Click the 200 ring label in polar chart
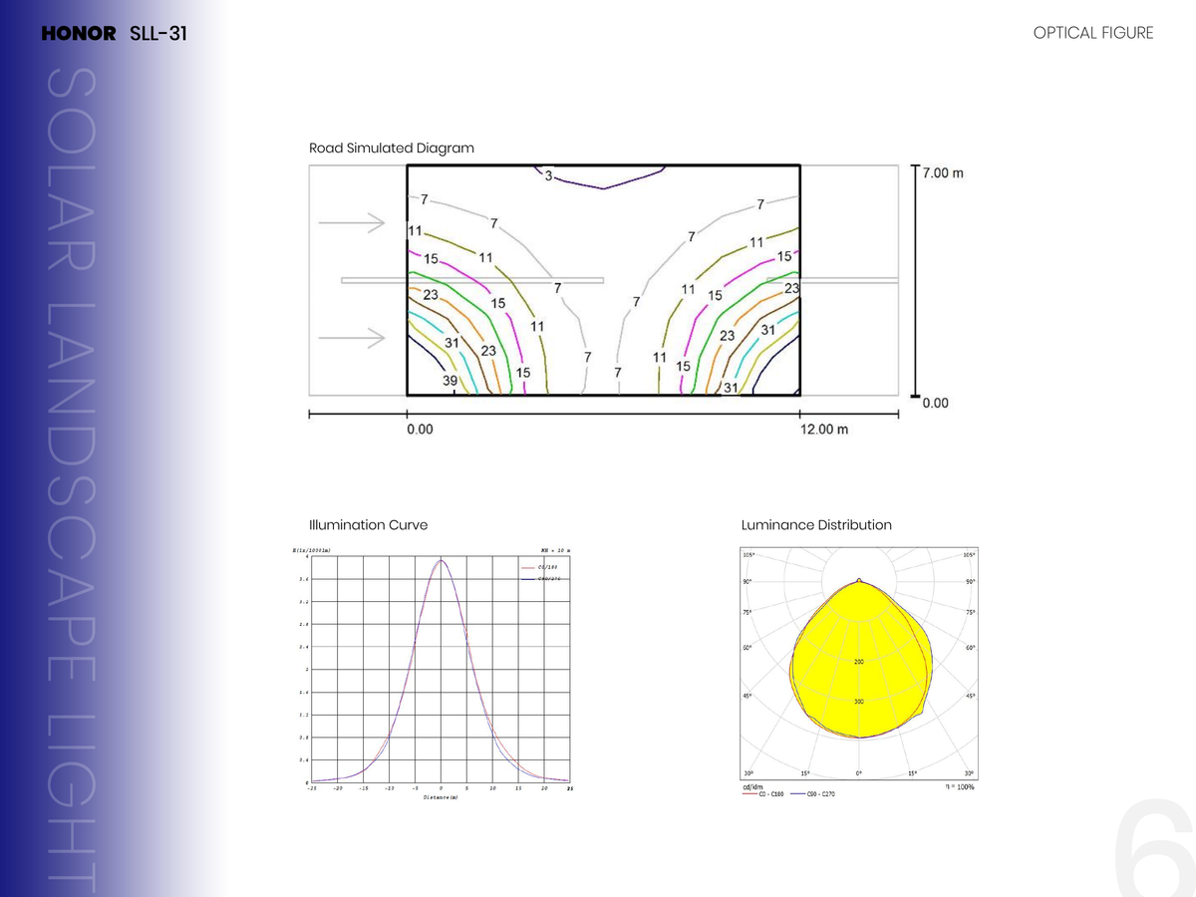Screen dimensions: 1196x897 [859, 662]
